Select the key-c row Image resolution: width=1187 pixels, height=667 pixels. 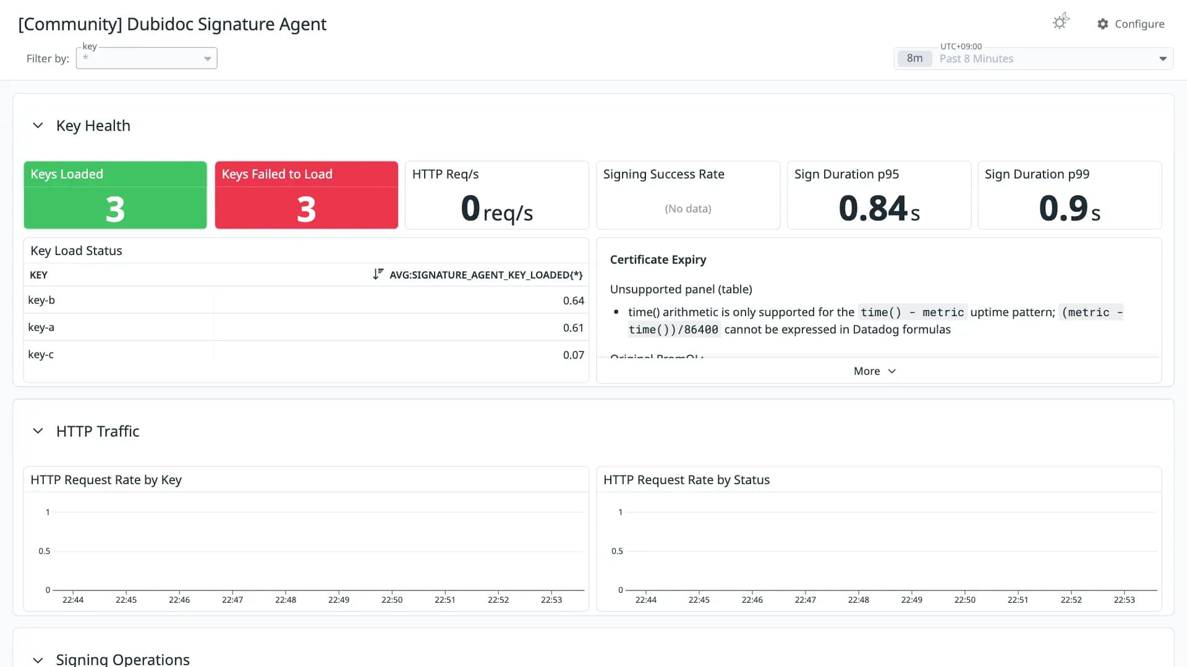click(x=306, y=354)
